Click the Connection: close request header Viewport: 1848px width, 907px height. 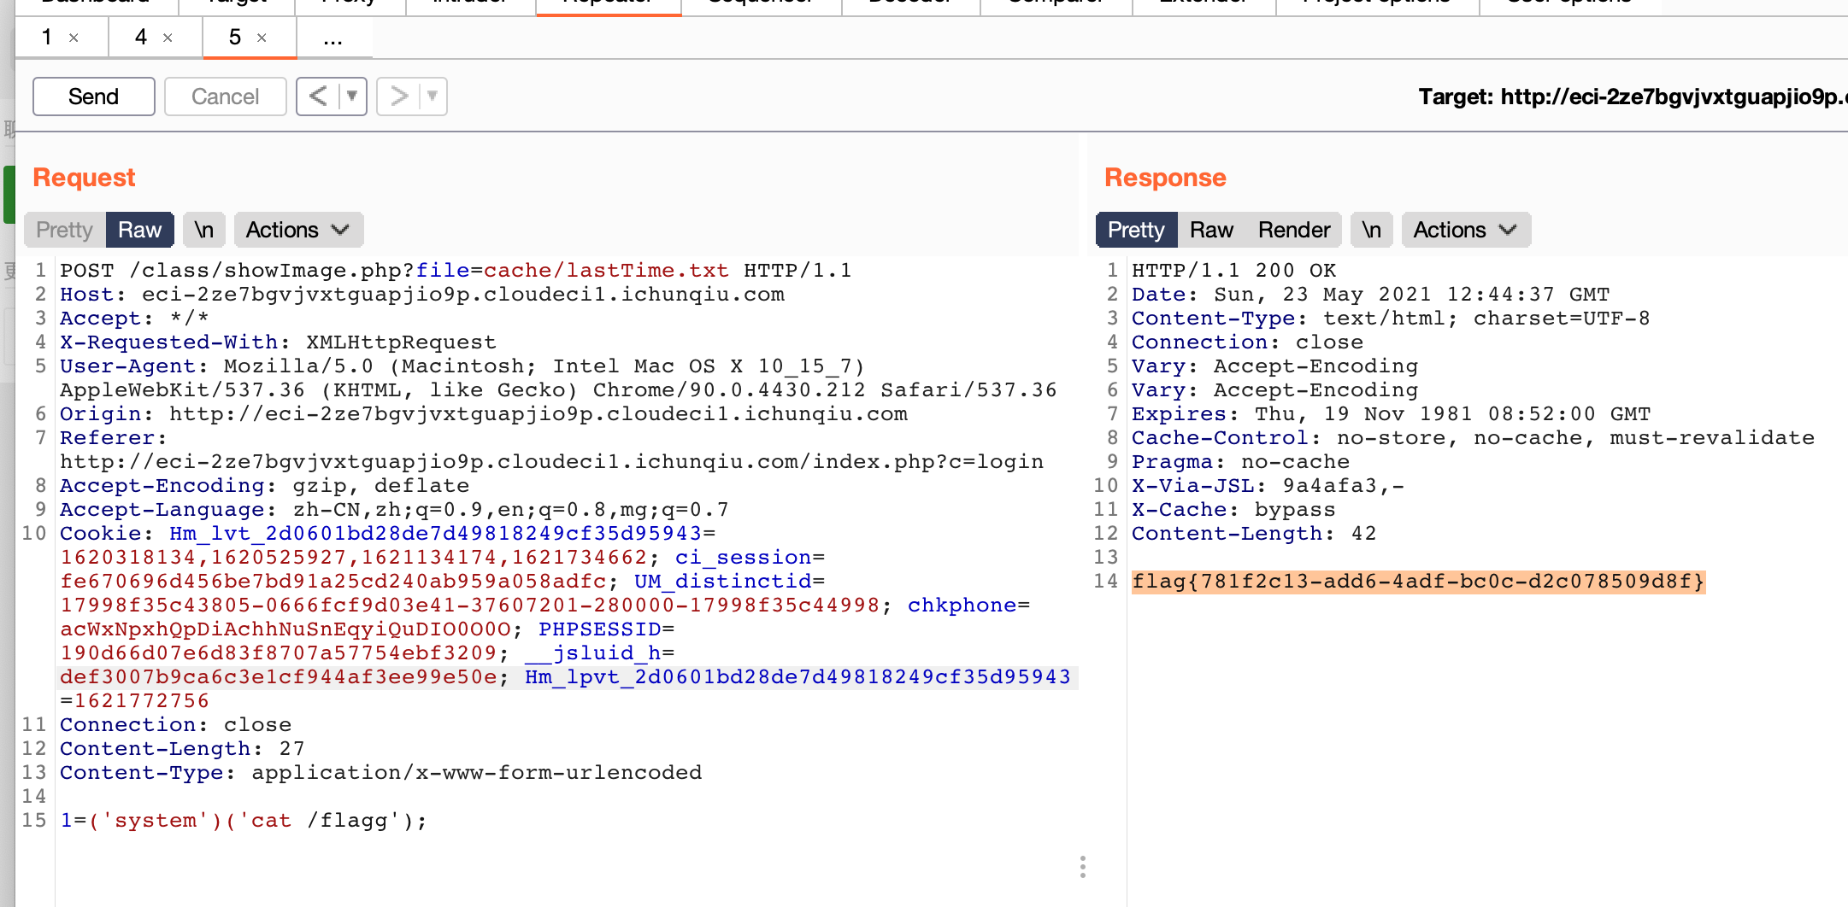(x=175, y=725)
